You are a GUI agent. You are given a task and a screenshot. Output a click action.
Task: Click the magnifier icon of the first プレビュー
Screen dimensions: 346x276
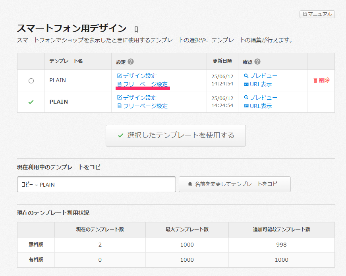click(x=246, y=76)
